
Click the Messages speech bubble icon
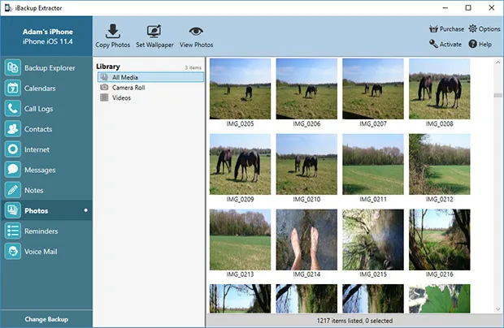pos(13,170)
